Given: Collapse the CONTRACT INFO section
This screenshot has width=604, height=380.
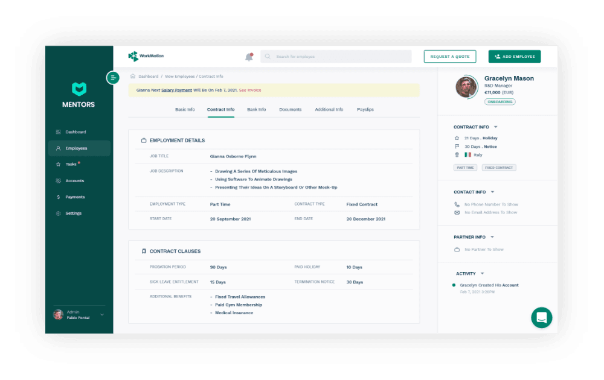Looking at the screenshot, I should click(x=496, y=127).
